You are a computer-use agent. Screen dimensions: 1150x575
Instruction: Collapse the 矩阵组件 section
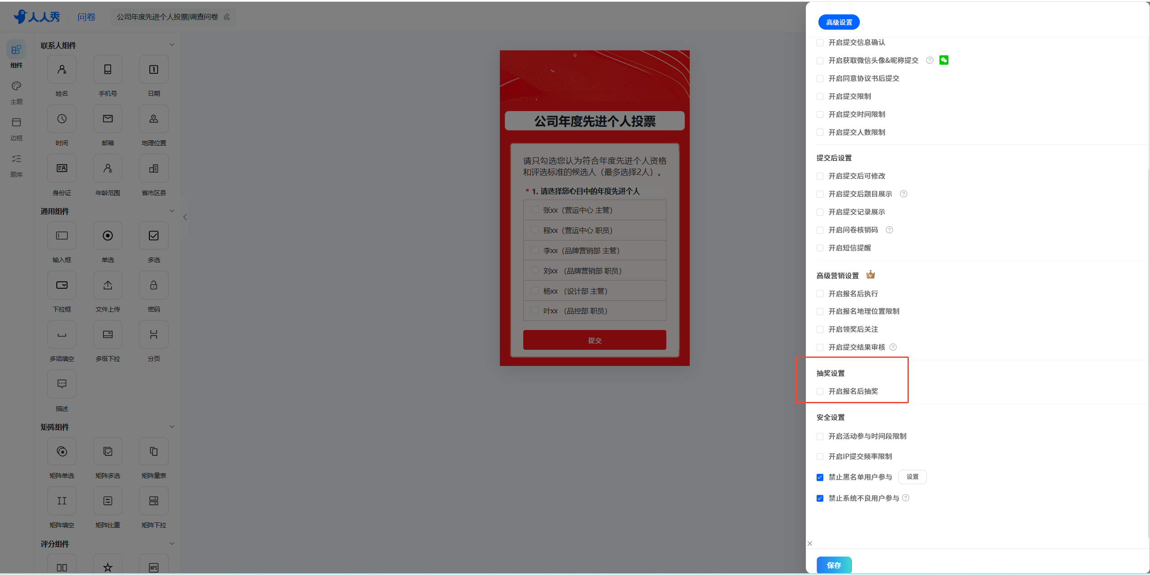(171, 427)
